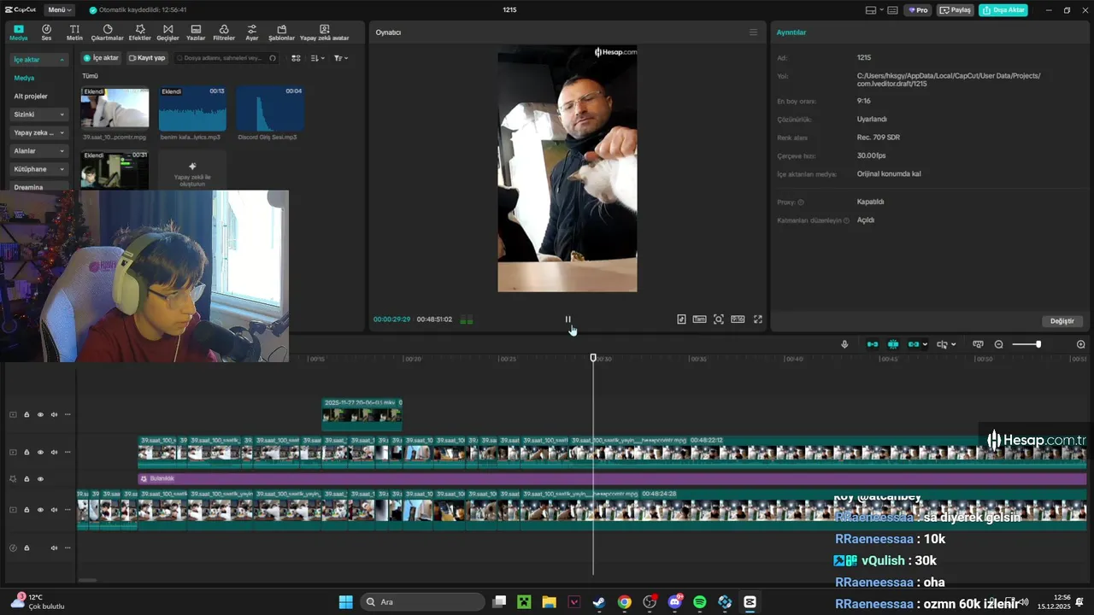
Task: Open the Şablonlar templates tab
Action: 281,32
